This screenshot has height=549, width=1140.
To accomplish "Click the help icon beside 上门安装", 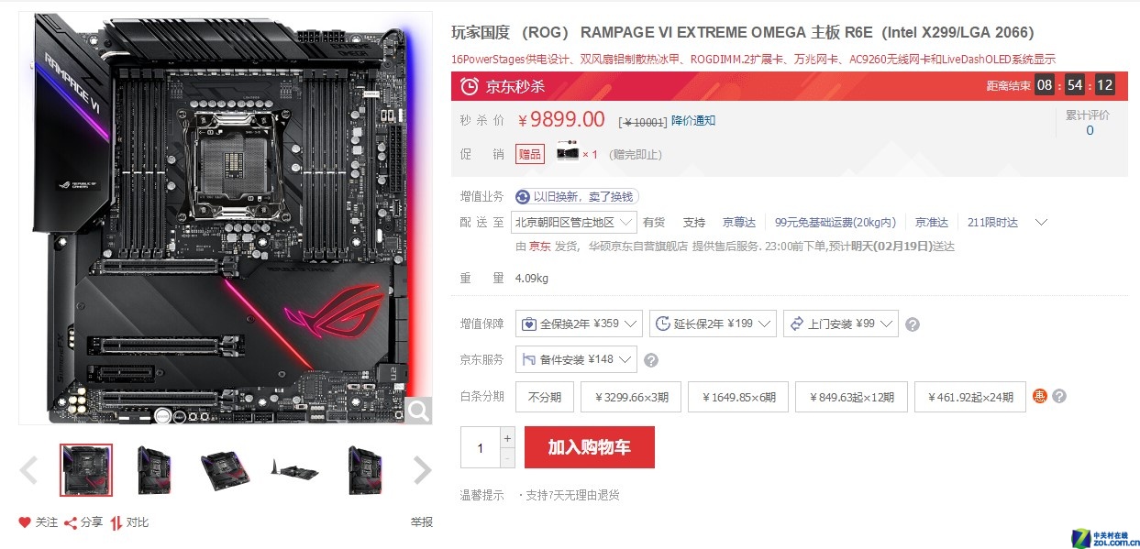I will pos(913,324).
